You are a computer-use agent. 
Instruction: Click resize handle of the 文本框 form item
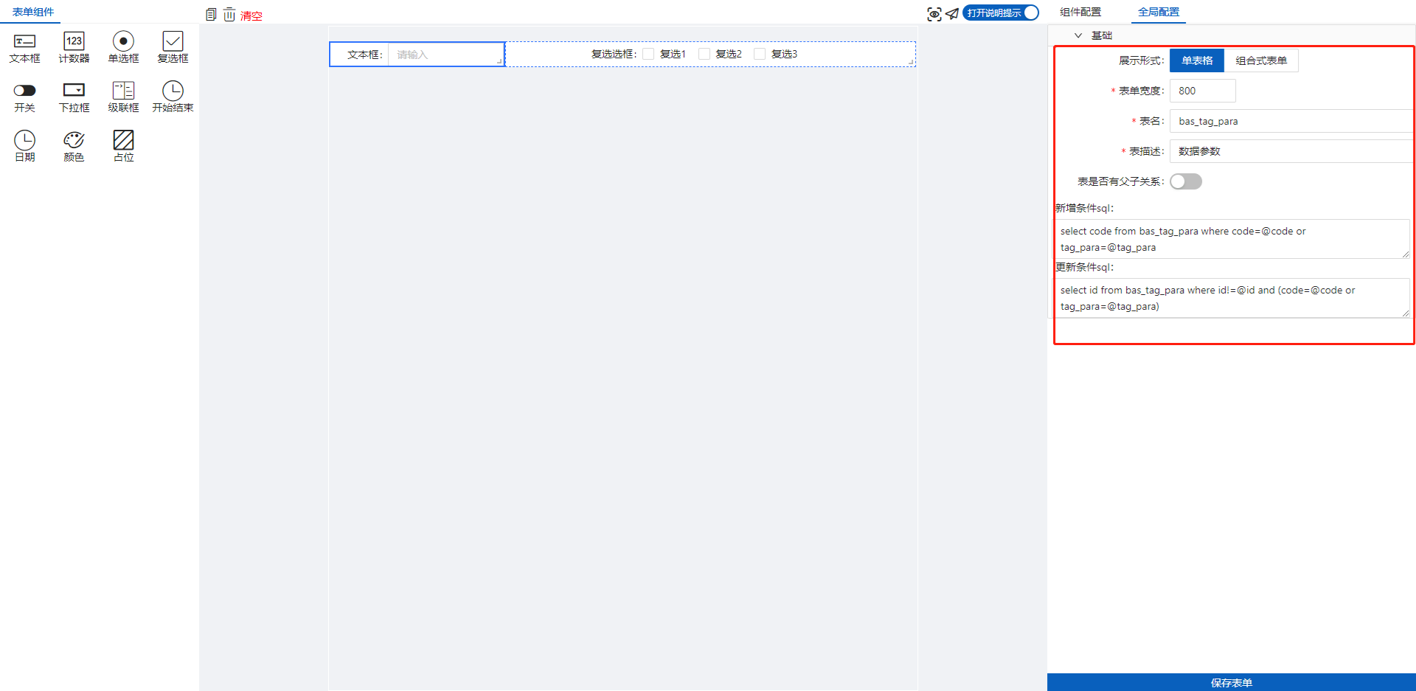(500, 62)
